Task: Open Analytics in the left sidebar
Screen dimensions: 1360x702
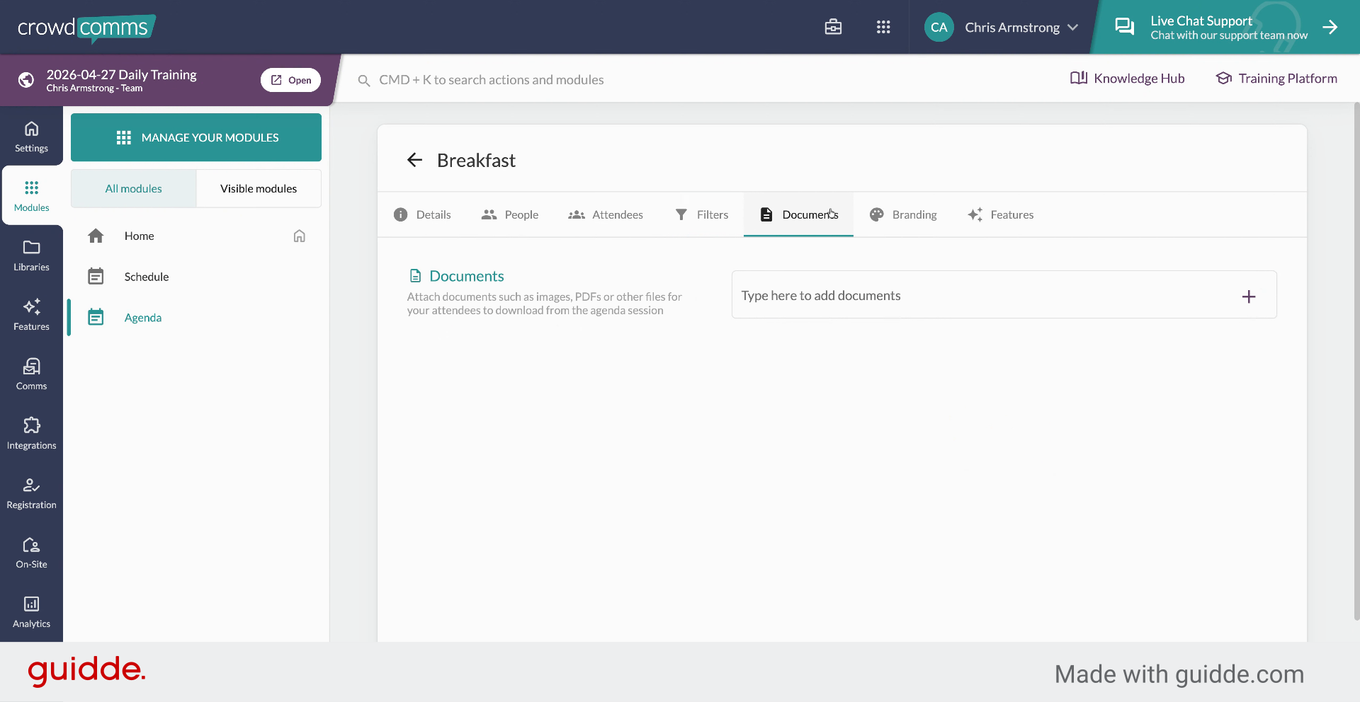Action: coord(31,612)
